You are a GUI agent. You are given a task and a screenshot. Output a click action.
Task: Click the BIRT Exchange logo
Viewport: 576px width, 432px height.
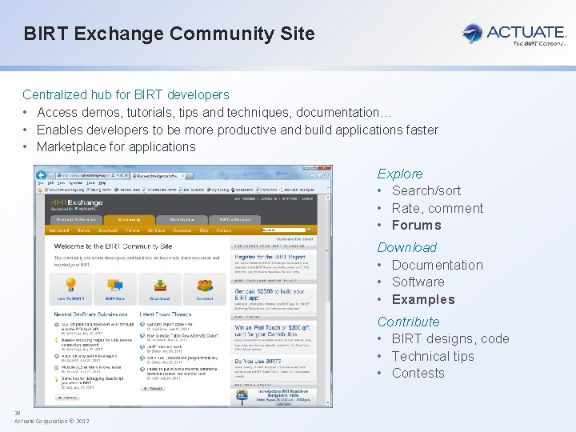click(77, 204)
